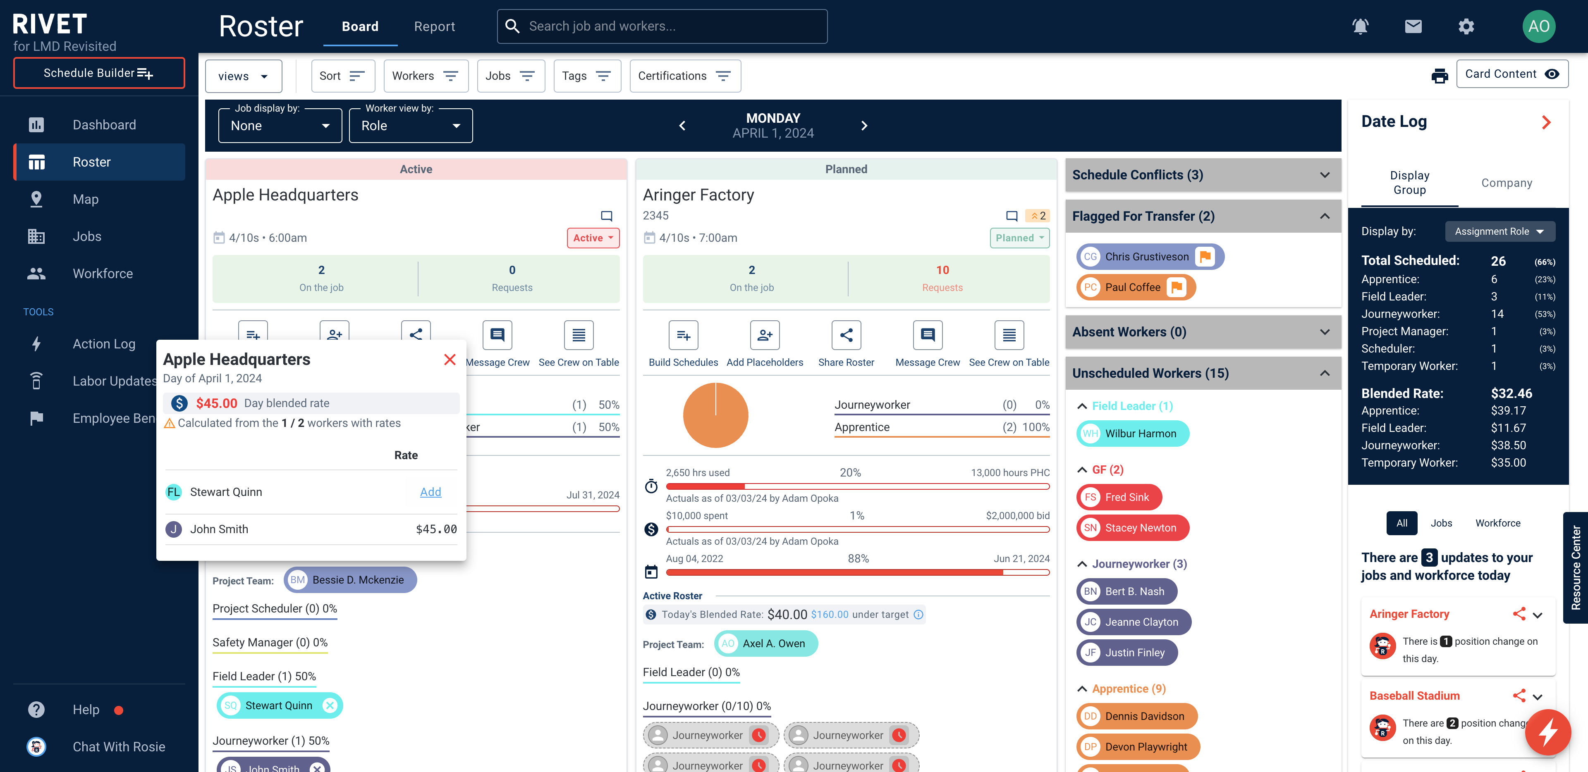Image resolution: width=1588 pixels, height=772 pixels.
Task: Click the red lightning action button
Action: pos(1548,733)
